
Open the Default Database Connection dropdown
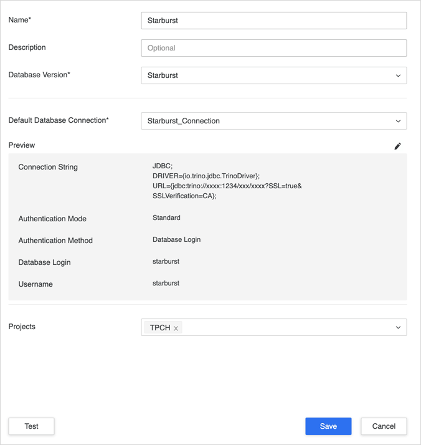274,121
